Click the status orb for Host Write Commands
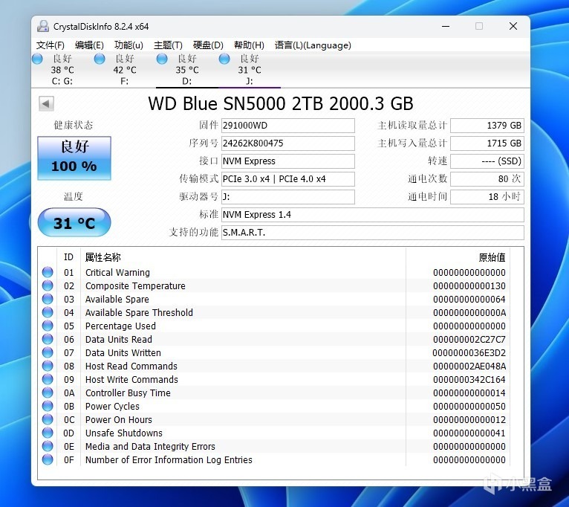The width and height of the screenshot is (569, 507). (x=48, y=379)
